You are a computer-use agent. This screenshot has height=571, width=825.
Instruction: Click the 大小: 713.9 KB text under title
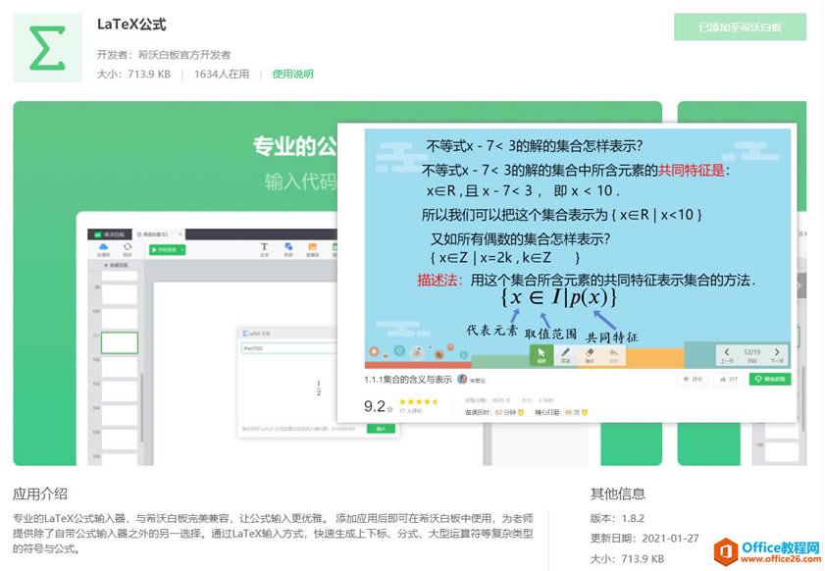point(133,75)
